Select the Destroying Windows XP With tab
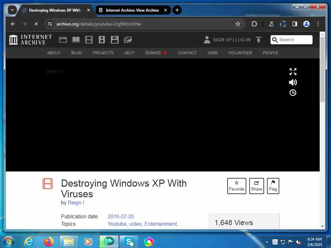 (x=55, y=10)
